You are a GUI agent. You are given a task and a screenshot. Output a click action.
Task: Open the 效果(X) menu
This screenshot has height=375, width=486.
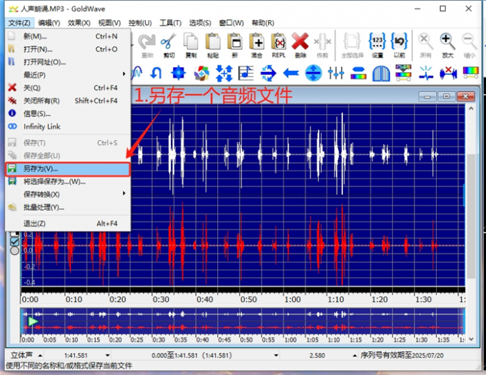(x=79, y=23)
